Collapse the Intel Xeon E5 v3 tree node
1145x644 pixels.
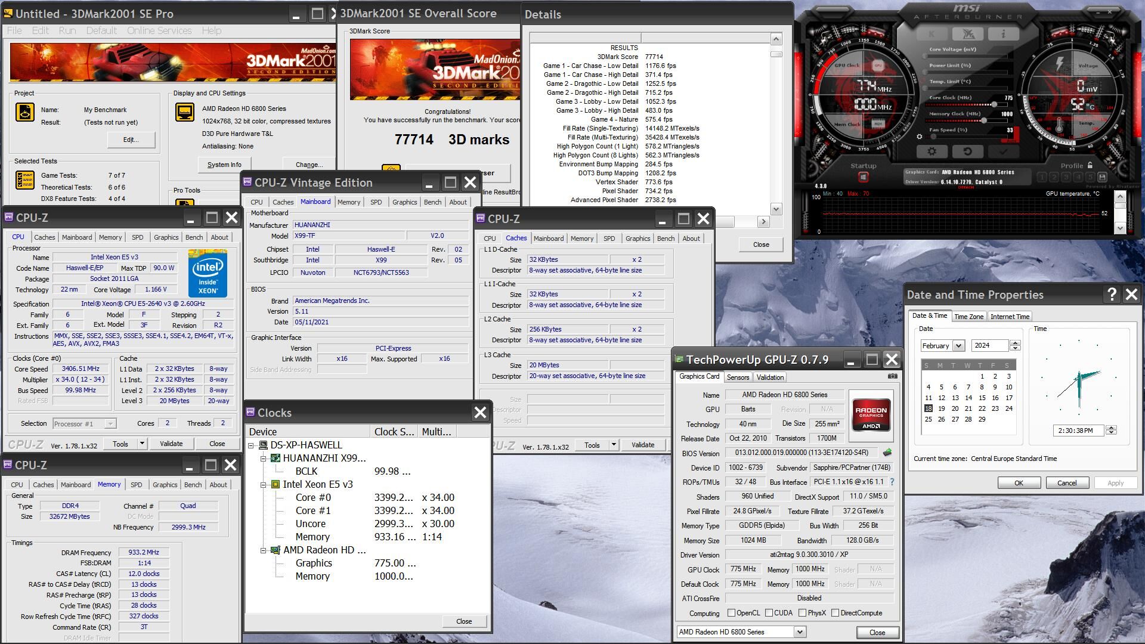[263, 485]
